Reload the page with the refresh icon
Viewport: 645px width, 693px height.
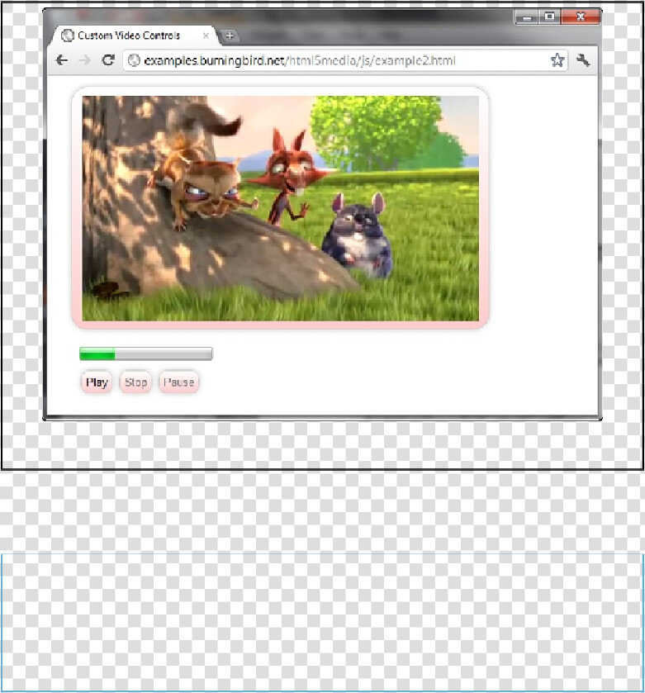coord(108,59)
